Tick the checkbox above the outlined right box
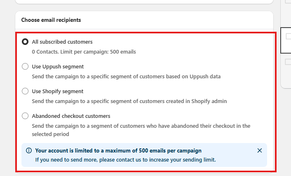The height and width of the screenshot is (176, 291). tap(289, 1)
